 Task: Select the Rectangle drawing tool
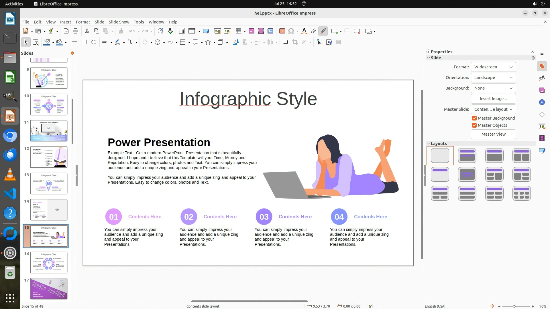84,42
